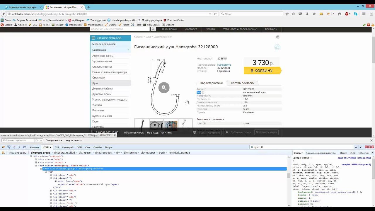Open the Web Developer 'Disable' menu

point(7,25)
